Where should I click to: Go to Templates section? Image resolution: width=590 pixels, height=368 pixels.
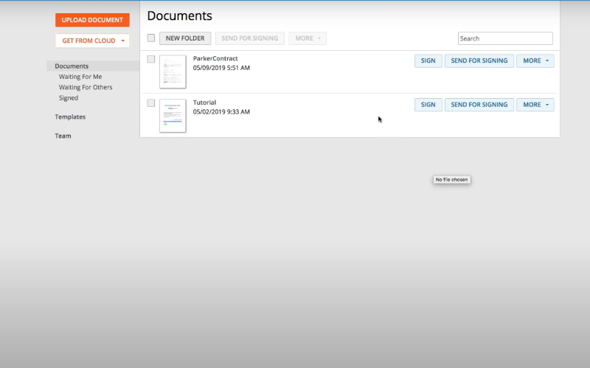(70, 117)
